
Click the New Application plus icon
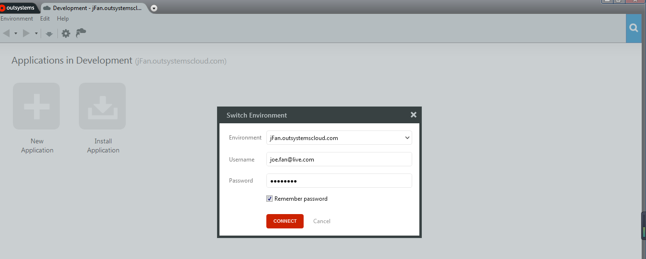[36, 106]
